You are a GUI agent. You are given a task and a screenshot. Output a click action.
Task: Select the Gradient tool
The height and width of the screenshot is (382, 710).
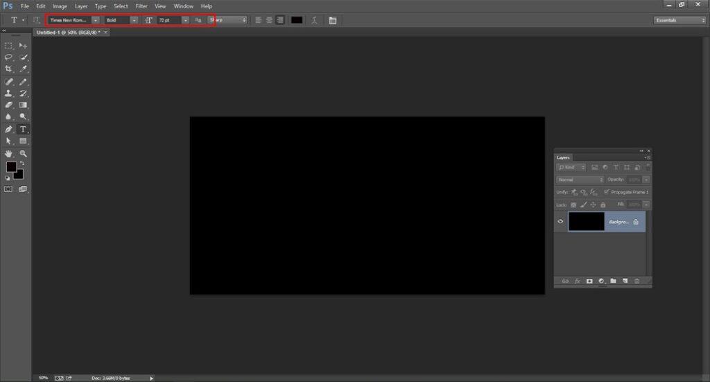23,105
